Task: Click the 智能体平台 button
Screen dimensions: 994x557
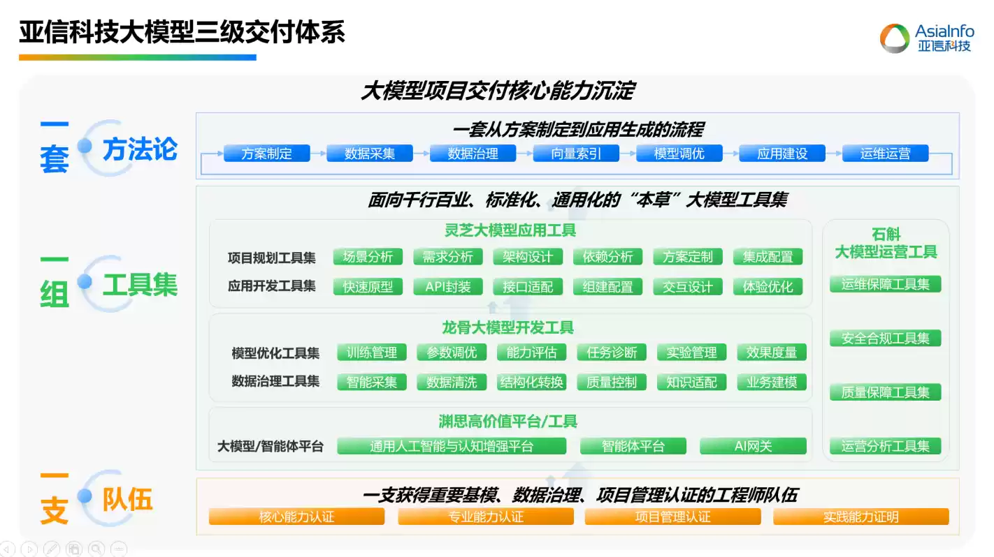Action: point(633,445)
